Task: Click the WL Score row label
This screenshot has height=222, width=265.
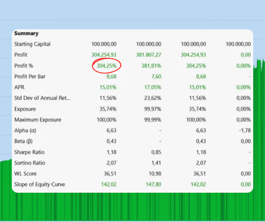Action: pyautogui.click(x=25, y=174)
